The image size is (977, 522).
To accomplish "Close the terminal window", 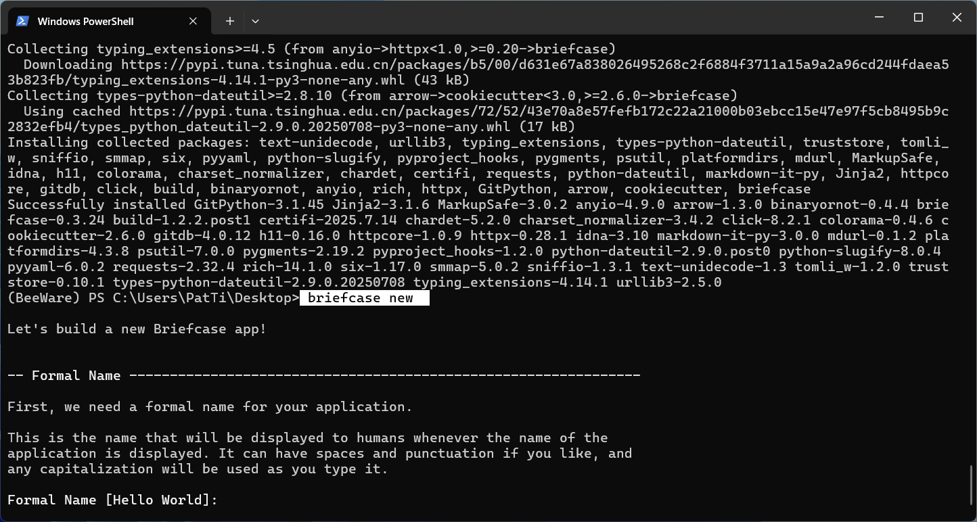I will (x=957, y=18).
